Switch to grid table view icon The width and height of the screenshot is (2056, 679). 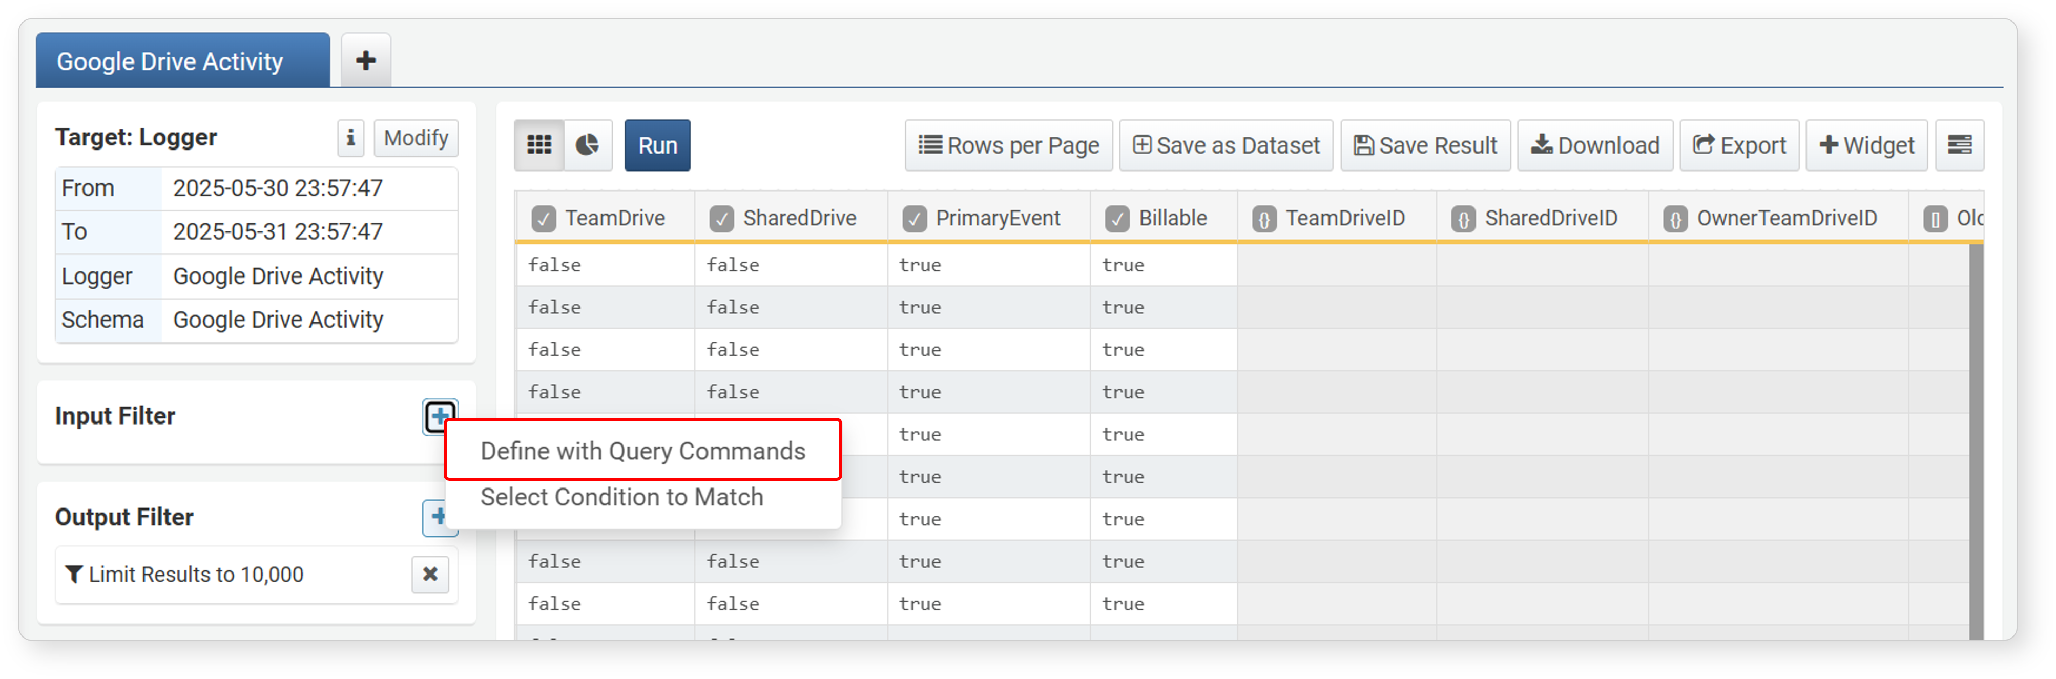539,145
